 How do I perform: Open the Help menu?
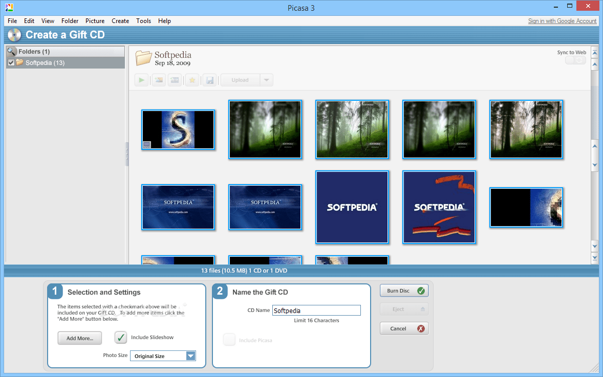pyautogui.click(x=164, y=21)
